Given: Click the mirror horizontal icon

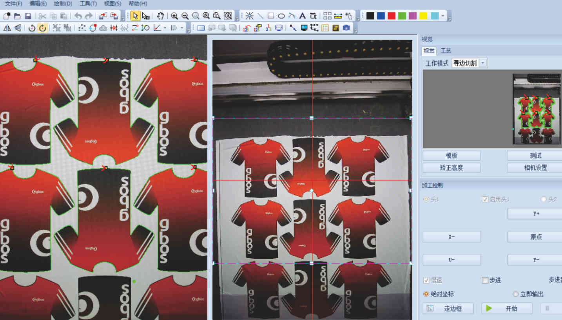Looking at the screenshot, I should coord(7,28).
